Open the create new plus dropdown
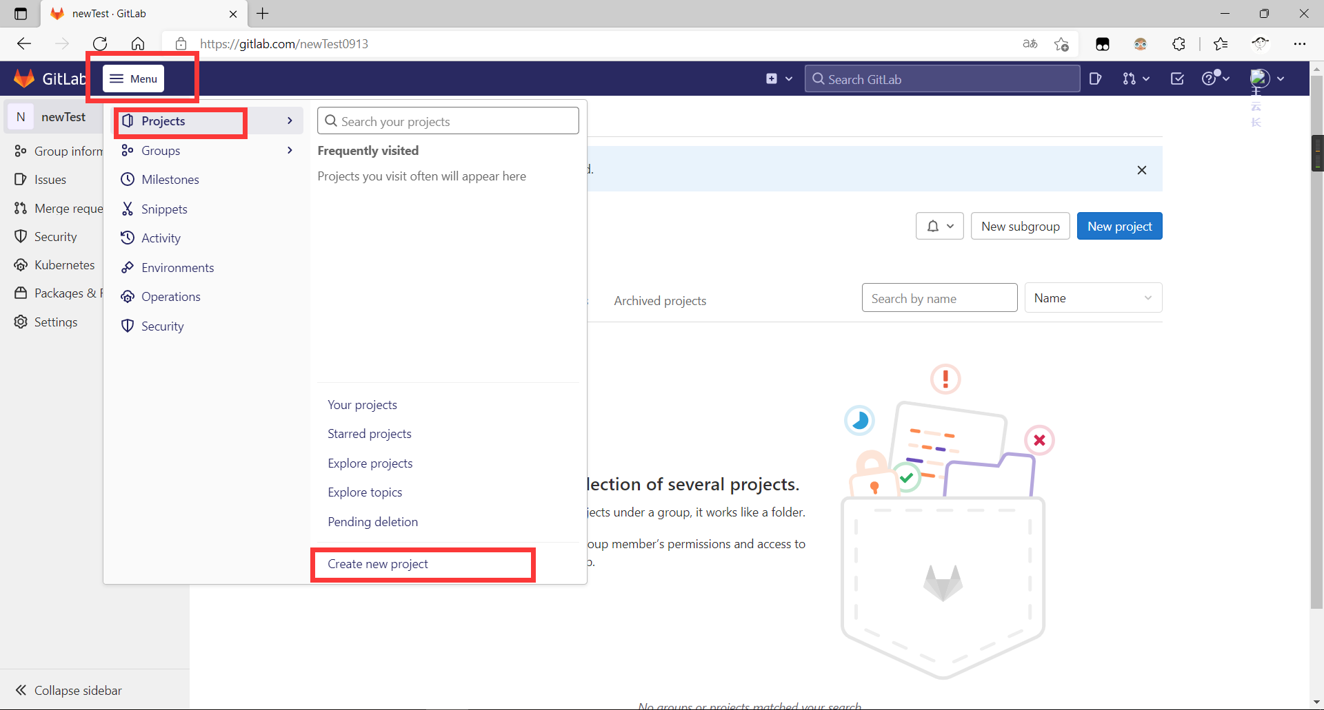Viewport: 1324px width, 710px height. point(779,79)
